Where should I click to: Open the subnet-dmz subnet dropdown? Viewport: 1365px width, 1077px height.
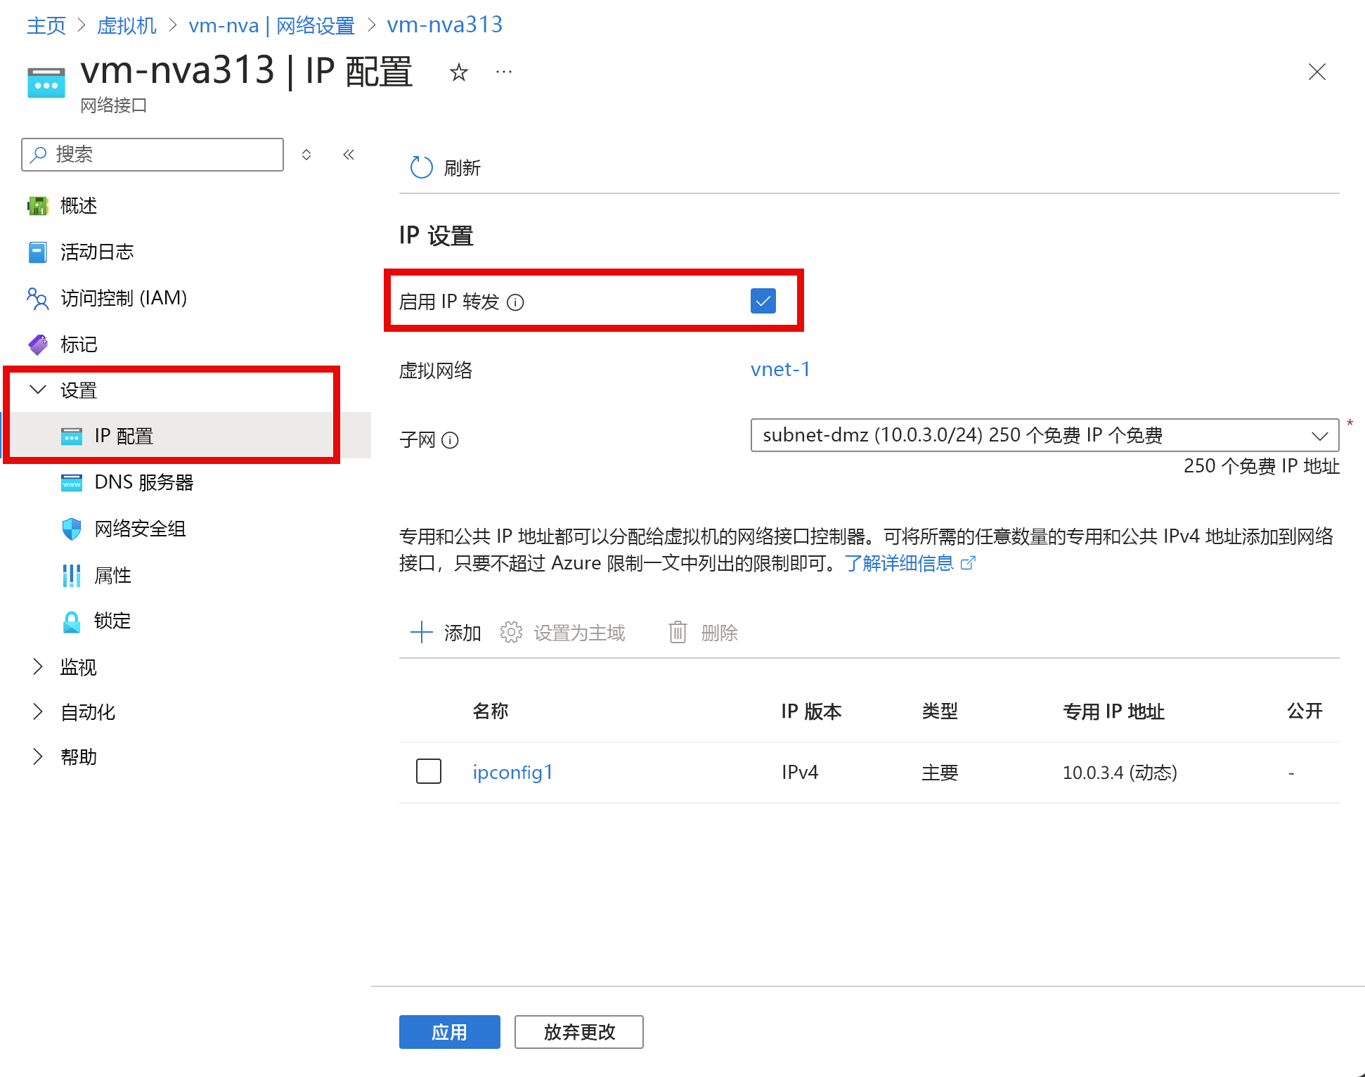(1044, 435)
